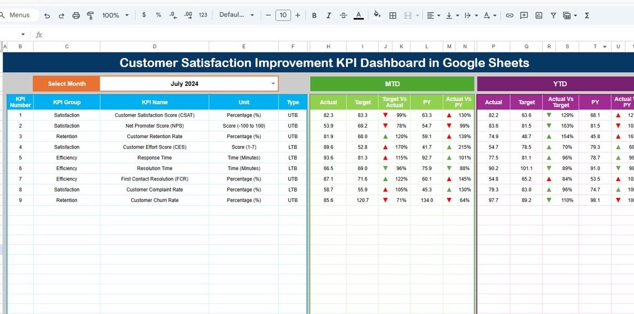This screenshot has width=634, height=314.
Task: Open the zoom level 100% dropdown
Action: tap(115, 16)
